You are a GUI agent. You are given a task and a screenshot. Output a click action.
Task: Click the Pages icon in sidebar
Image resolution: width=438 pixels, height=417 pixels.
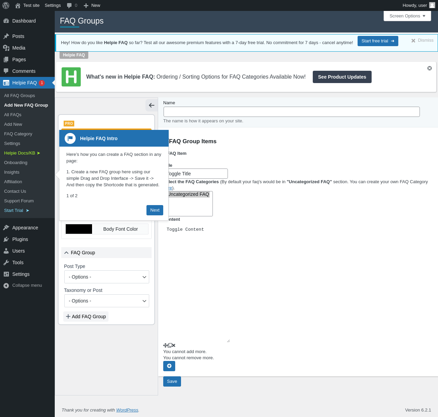[x=6, y=59]
